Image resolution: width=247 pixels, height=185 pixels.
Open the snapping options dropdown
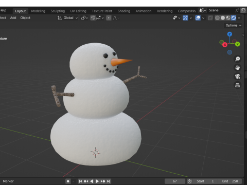pos(100,18)
